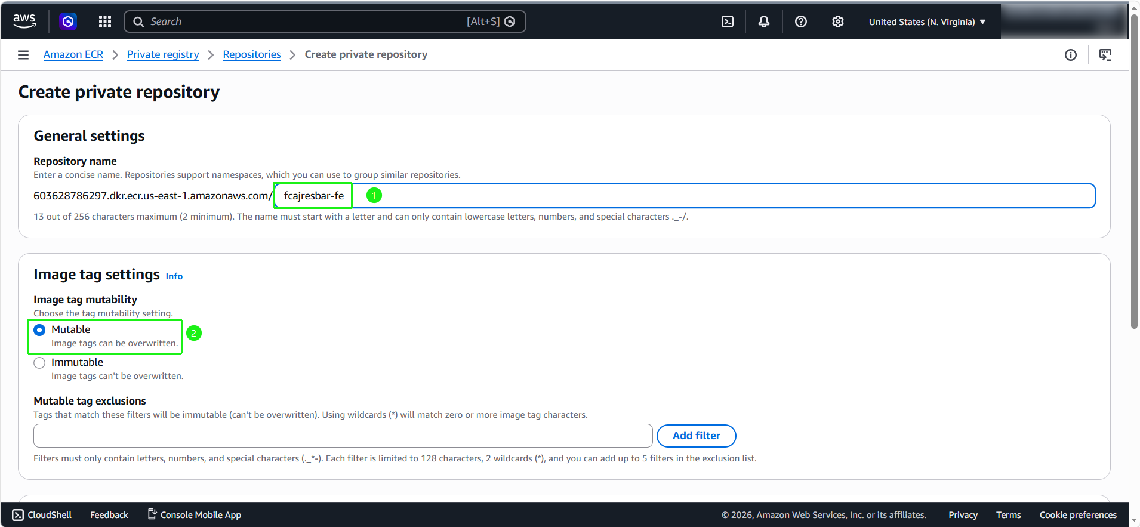
Task: Click the Repository name input field
Action: (685, 196)
